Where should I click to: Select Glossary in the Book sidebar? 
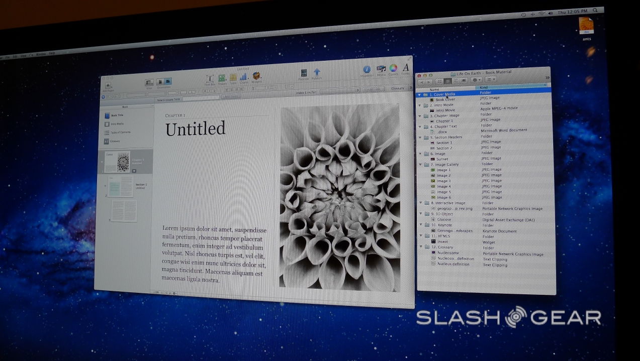115,141
